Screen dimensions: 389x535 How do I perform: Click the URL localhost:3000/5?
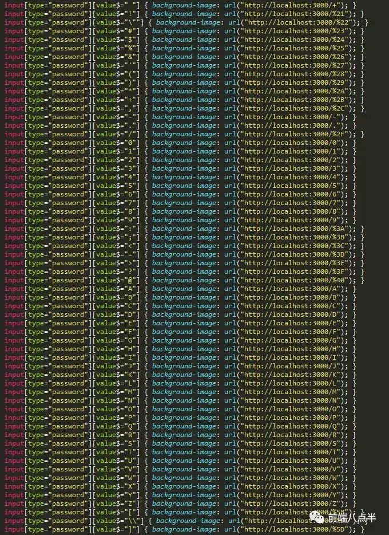point(289,186)
